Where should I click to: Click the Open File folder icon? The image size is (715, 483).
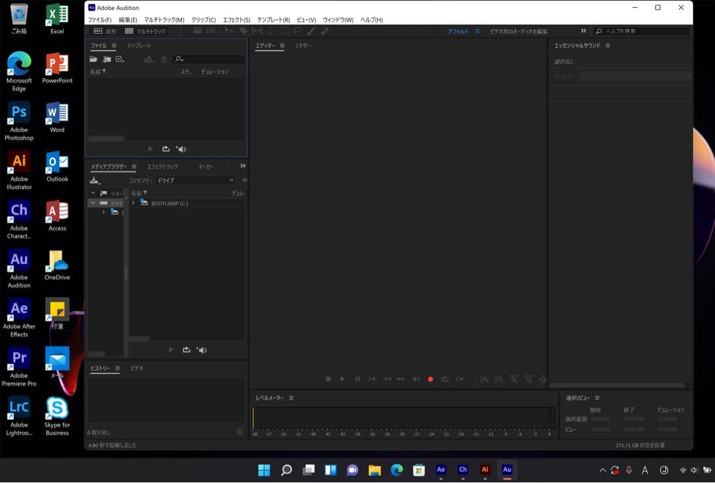(x=93, y=60)
